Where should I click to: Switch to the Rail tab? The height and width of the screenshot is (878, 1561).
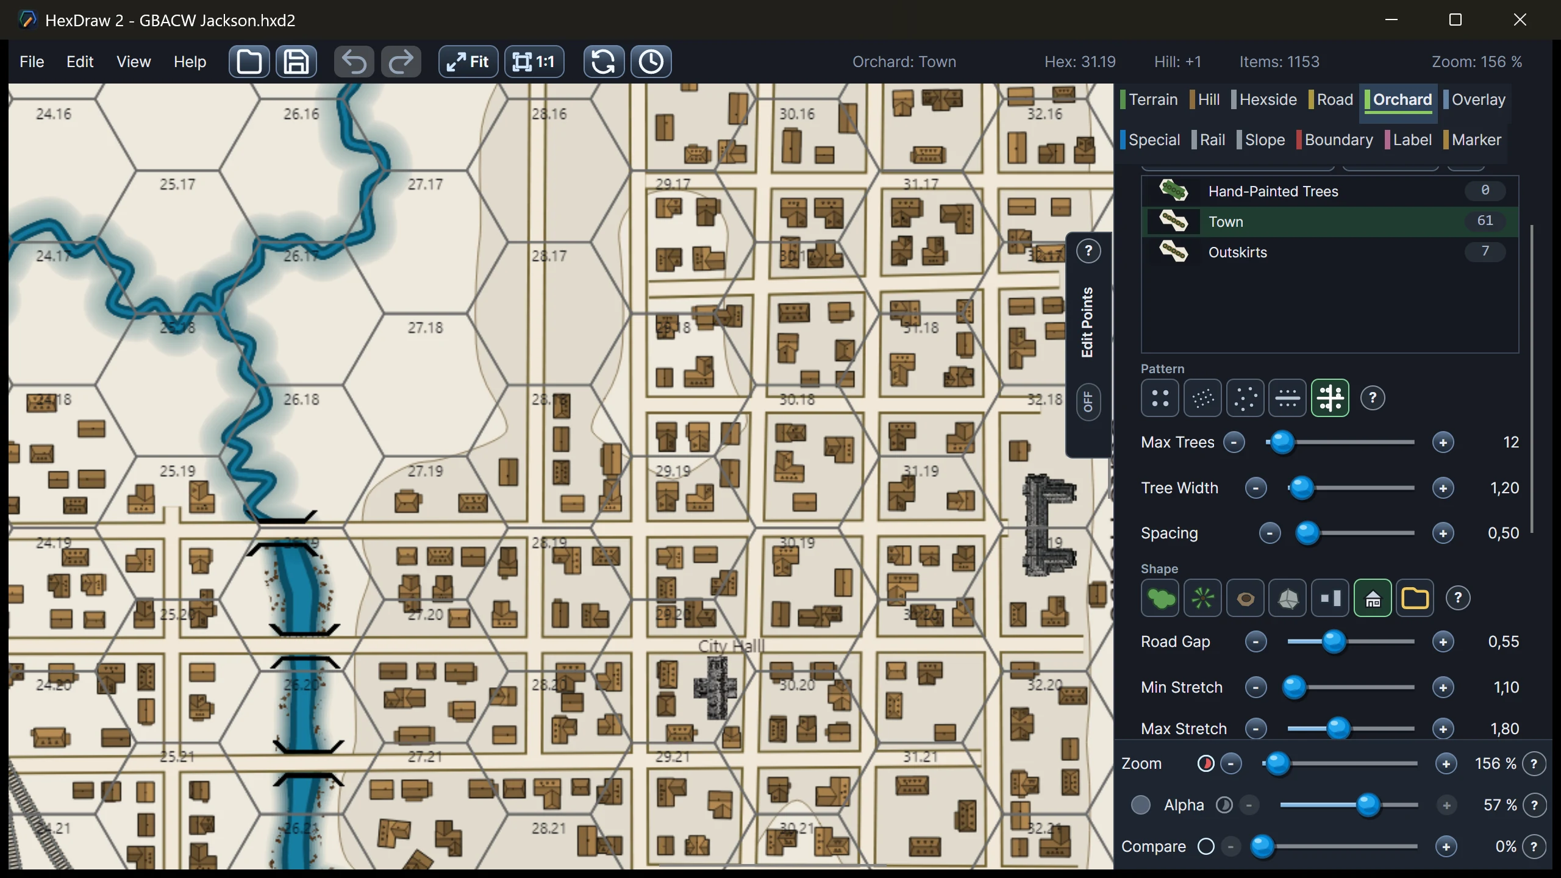coord(1209,140)
